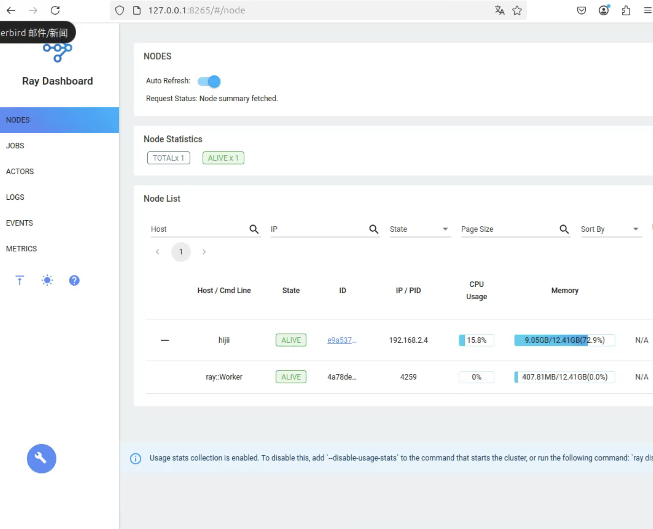
Task: Open the EVENTS sidebar item
Action: [x=60, y=223]
